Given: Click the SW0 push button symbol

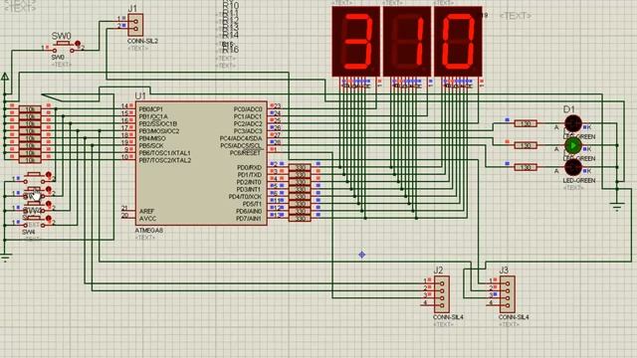Looking at the screenshot, I should (x=64, y=47).
